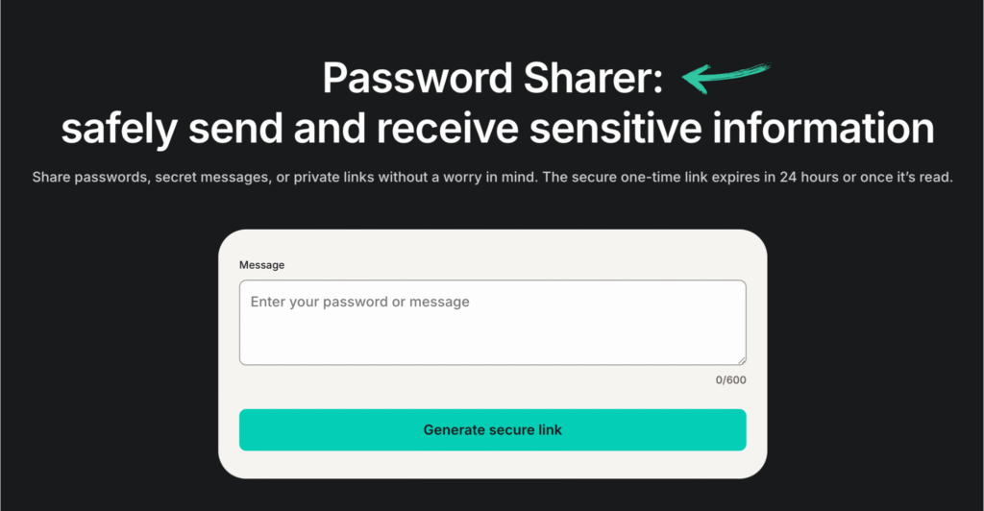Click the green arrow beside the title
This screenshot has height=511, width=984.
pos(726,78)
